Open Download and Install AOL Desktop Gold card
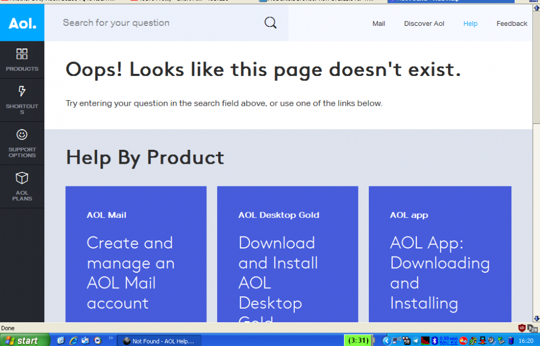Image resolution: width=540 pixels, height=346 pixels. (287, 254)
